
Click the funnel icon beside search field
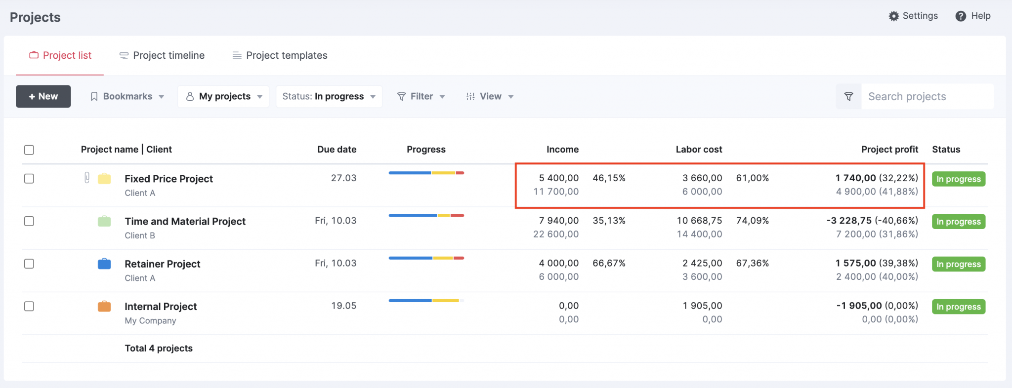click(x=848, y=97)
